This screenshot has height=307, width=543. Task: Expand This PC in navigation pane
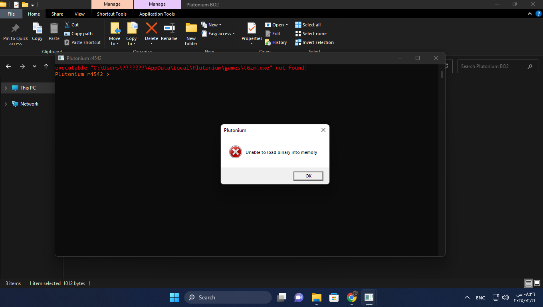(x=6, y=88)
